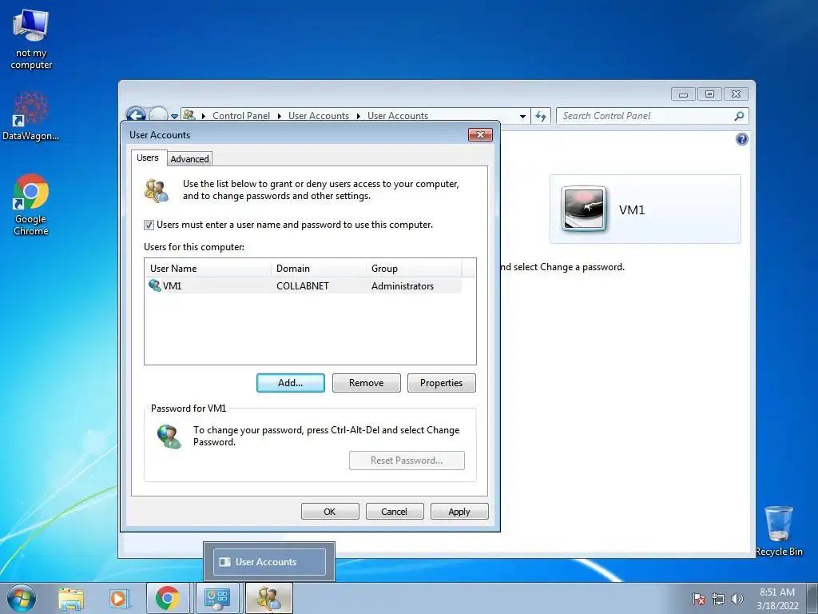Toggle 'Users must enter a user name and password'

(149, 225)
